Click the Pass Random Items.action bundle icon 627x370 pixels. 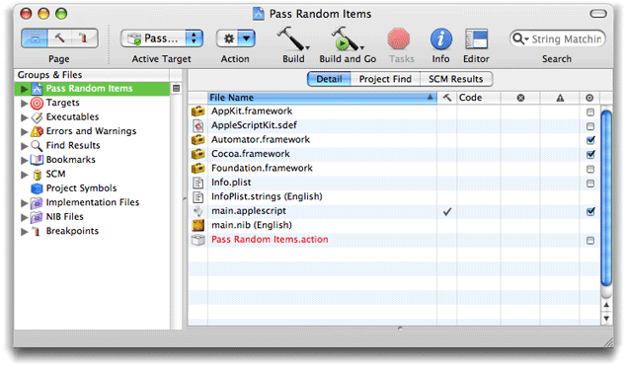(197, 240)
